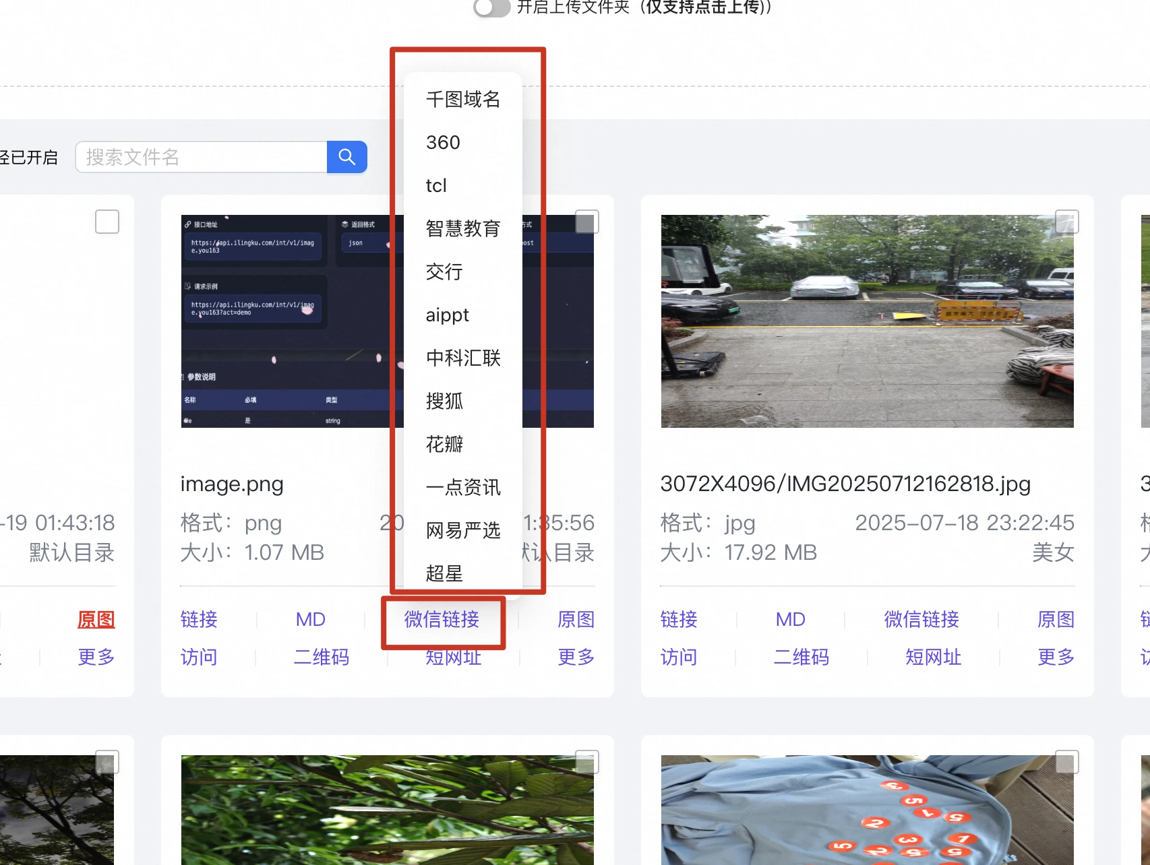Toggle the upload folder switch

pos(491,7)
